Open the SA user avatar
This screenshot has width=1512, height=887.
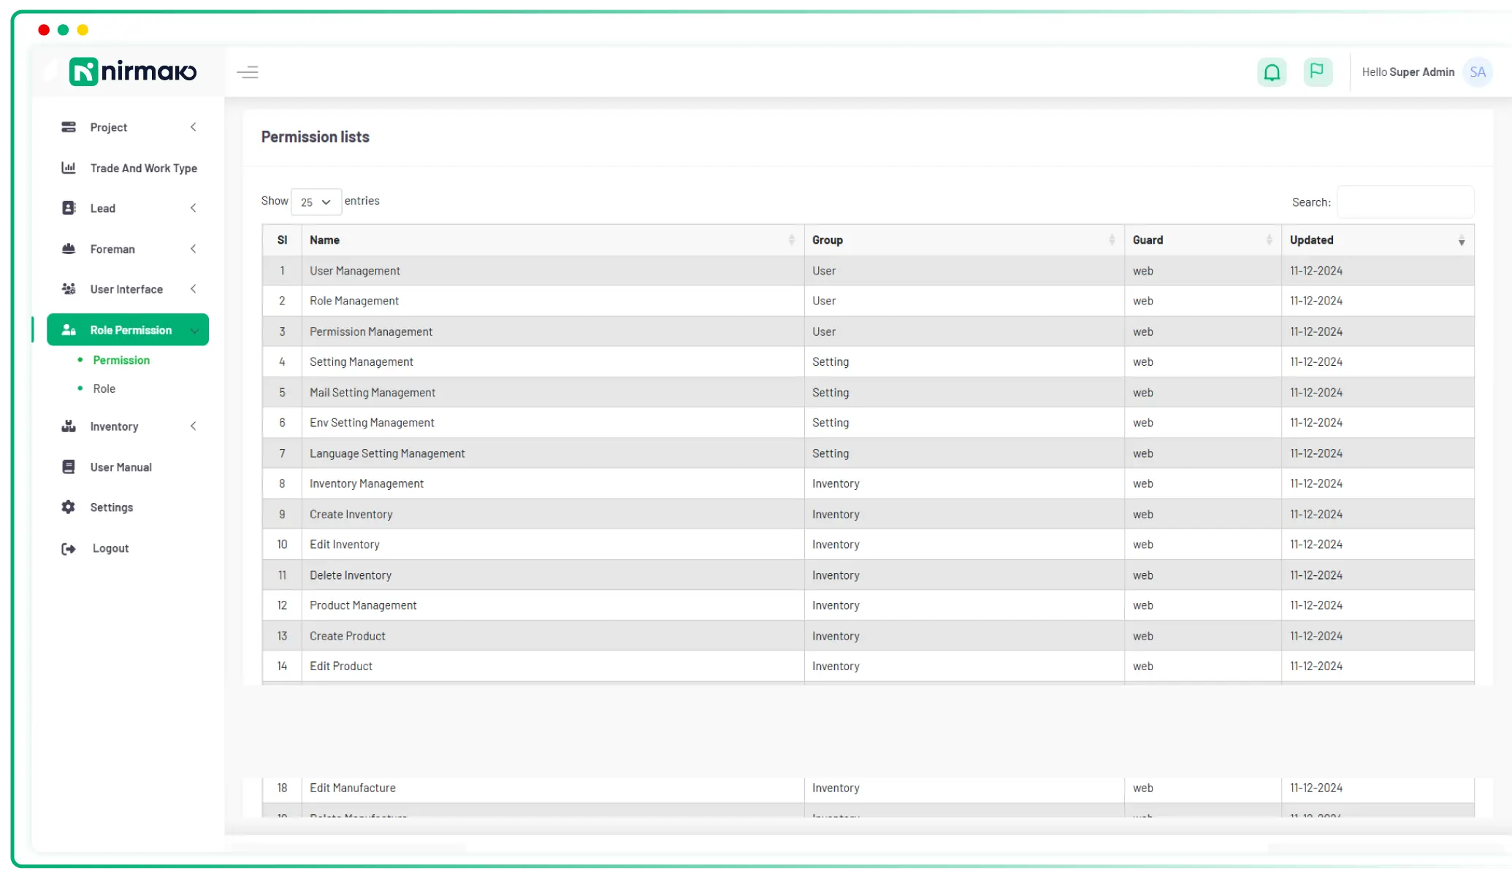[1477, 72]
